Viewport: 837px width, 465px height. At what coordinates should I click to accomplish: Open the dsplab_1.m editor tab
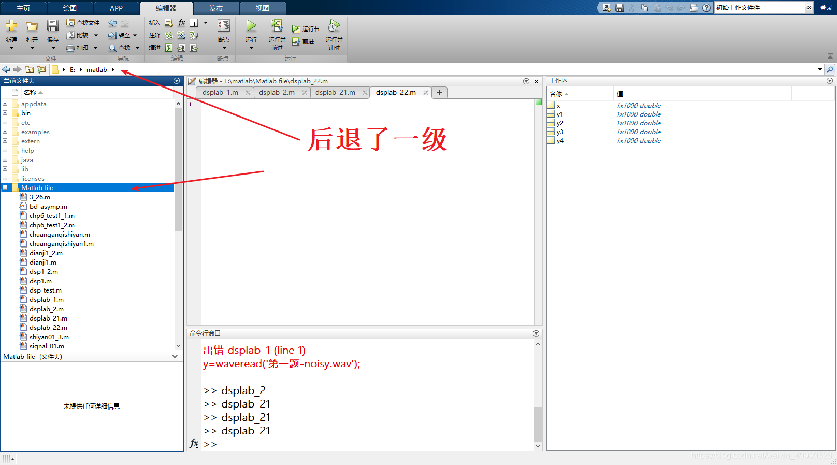220,93
